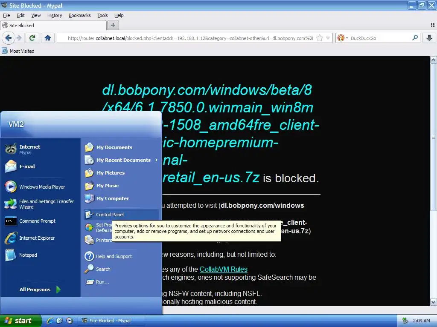Open My Pictures folder

point(121,173)
